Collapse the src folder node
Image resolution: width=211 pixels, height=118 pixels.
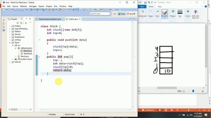click(x=13, y=45)
